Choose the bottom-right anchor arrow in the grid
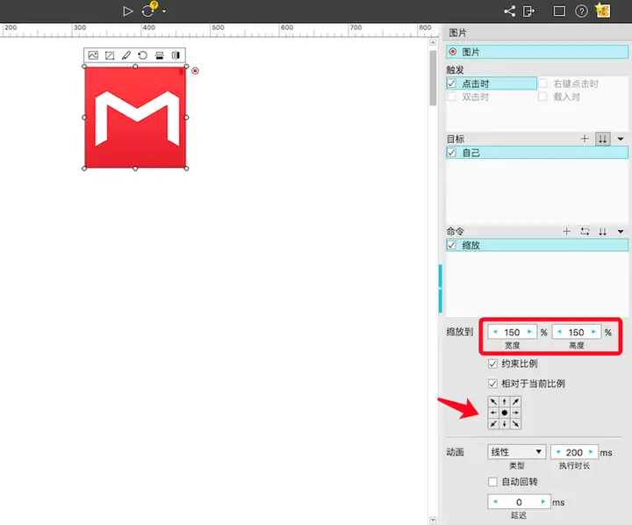 coord(515,424)
